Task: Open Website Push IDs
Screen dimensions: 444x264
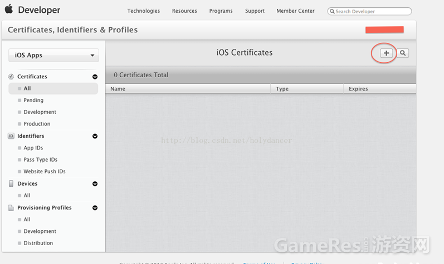Action: [45, 172]
